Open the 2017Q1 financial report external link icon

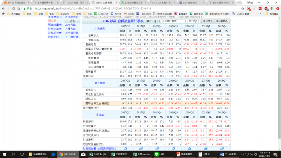[141, 149]
